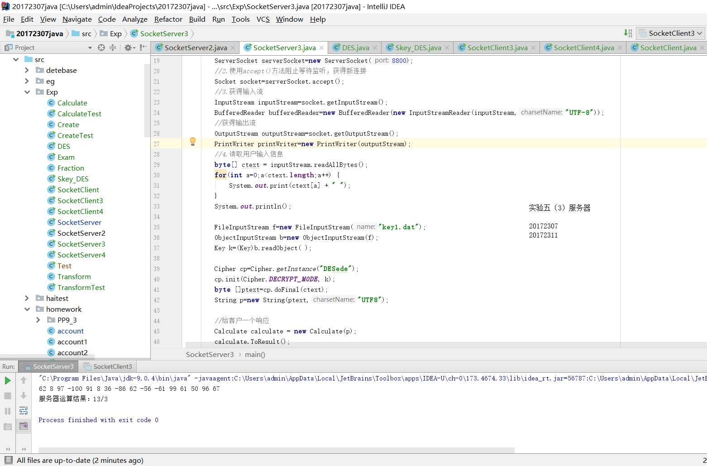Viewport: 707px width, 466px height.
Task: Open the File menu
Action: pos(9,19)
